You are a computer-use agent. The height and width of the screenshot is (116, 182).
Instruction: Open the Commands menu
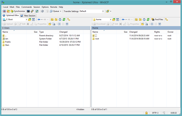pyautogui.click(x=26, y=7)
